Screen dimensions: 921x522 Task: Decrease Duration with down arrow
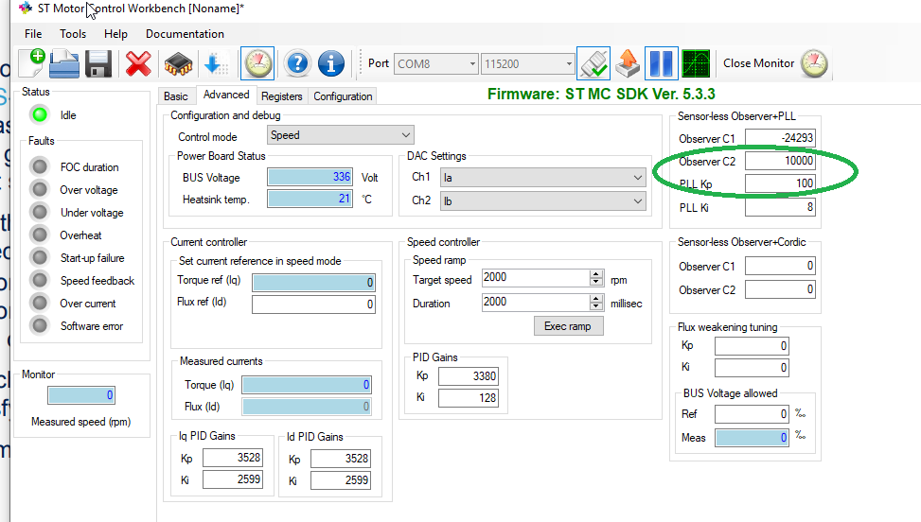596,306
